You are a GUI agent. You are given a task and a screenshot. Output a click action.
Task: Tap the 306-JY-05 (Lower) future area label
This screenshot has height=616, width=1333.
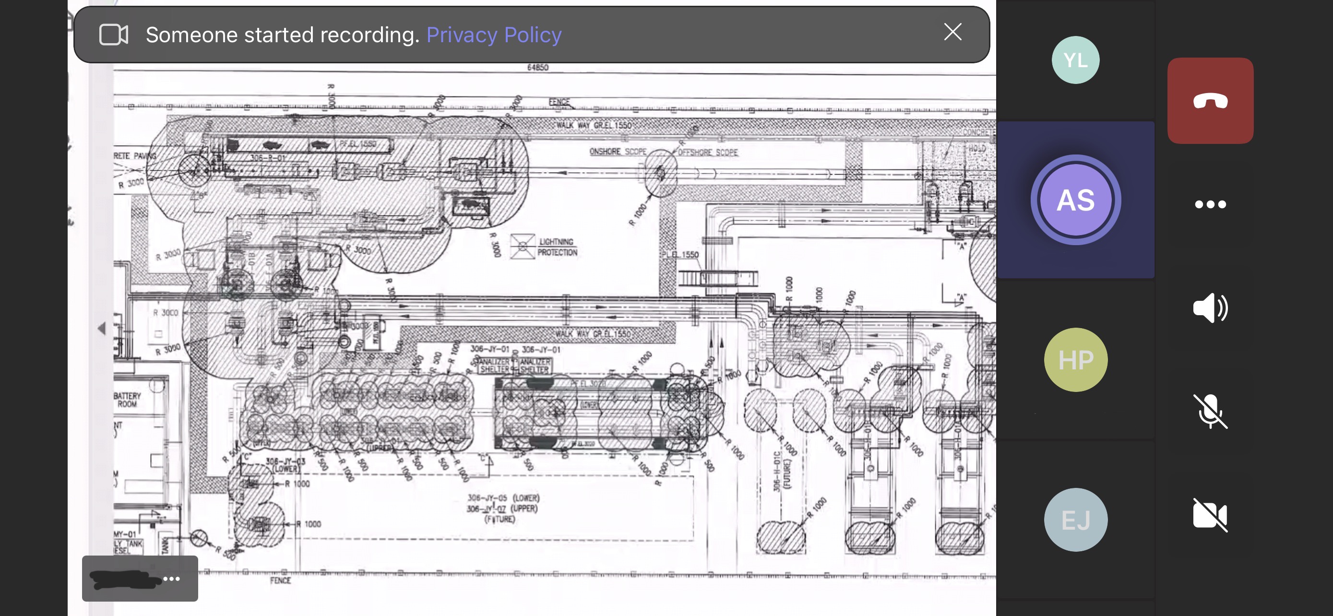pos(503,498)
